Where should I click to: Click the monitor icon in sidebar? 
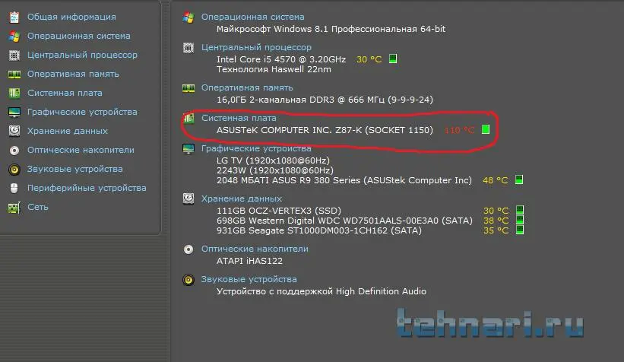(x=14, y=113)
